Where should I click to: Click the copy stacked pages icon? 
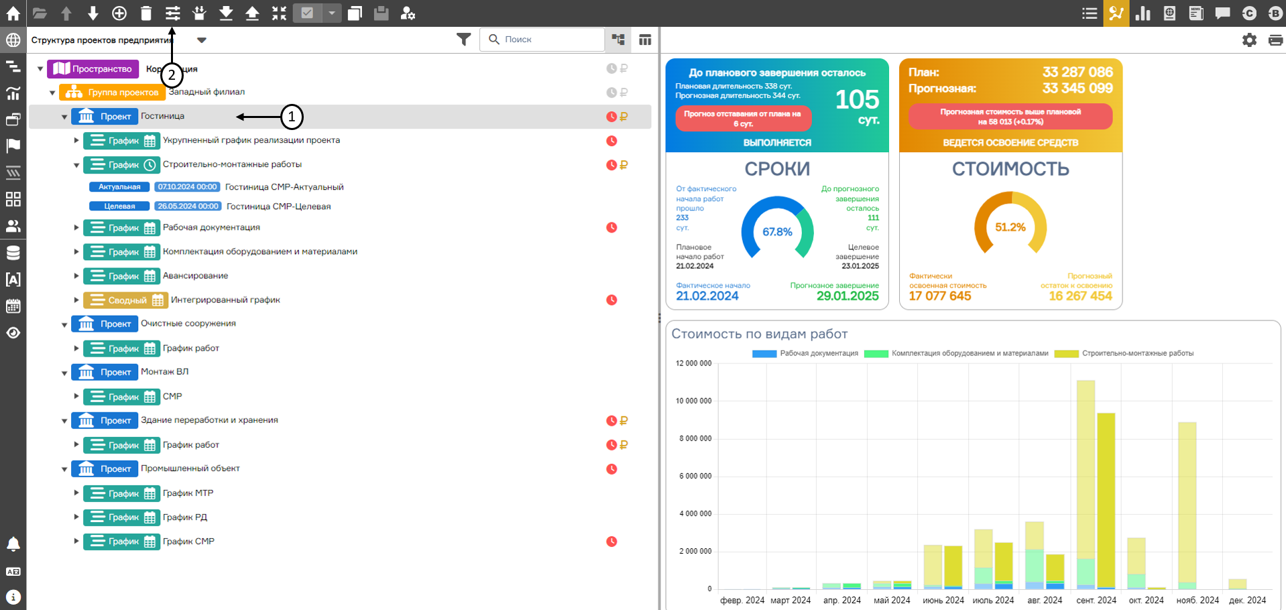coord(355,13)
